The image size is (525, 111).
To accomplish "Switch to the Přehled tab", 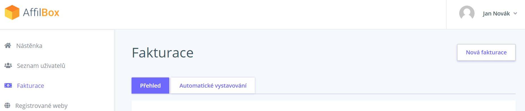I will coord(150,86).
